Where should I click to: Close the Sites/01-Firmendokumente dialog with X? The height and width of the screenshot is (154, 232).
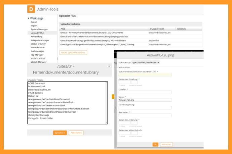109,67
